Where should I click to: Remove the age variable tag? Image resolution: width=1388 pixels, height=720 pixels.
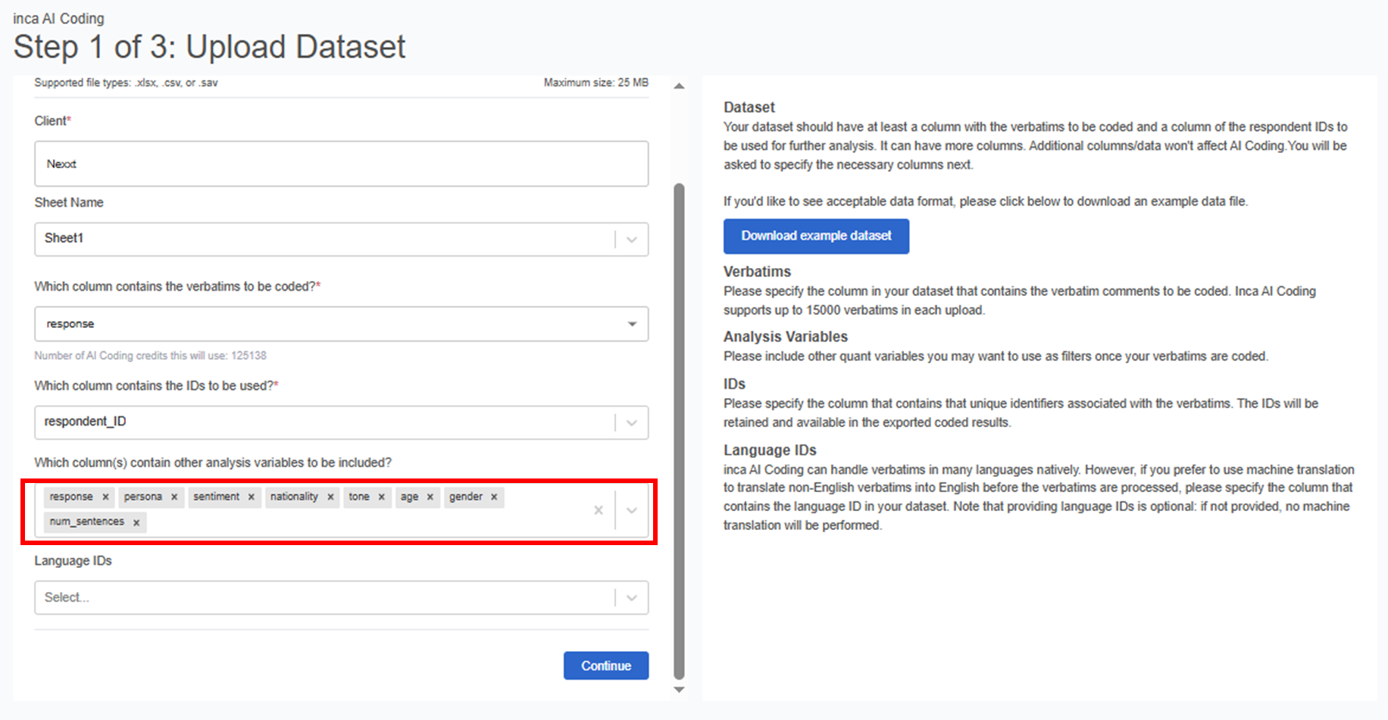pyautogui.click(x=430, y=497)
